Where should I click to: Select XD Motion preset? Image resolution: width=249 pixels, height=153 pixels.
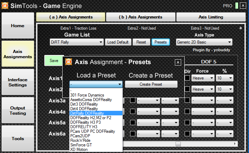[96, 150]
